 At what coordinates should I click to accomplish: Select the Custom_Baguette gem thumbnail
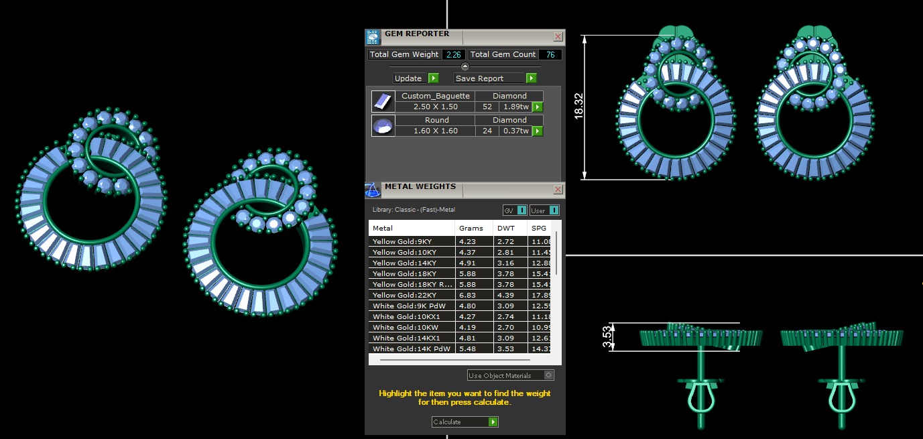(x=383, y=101)
